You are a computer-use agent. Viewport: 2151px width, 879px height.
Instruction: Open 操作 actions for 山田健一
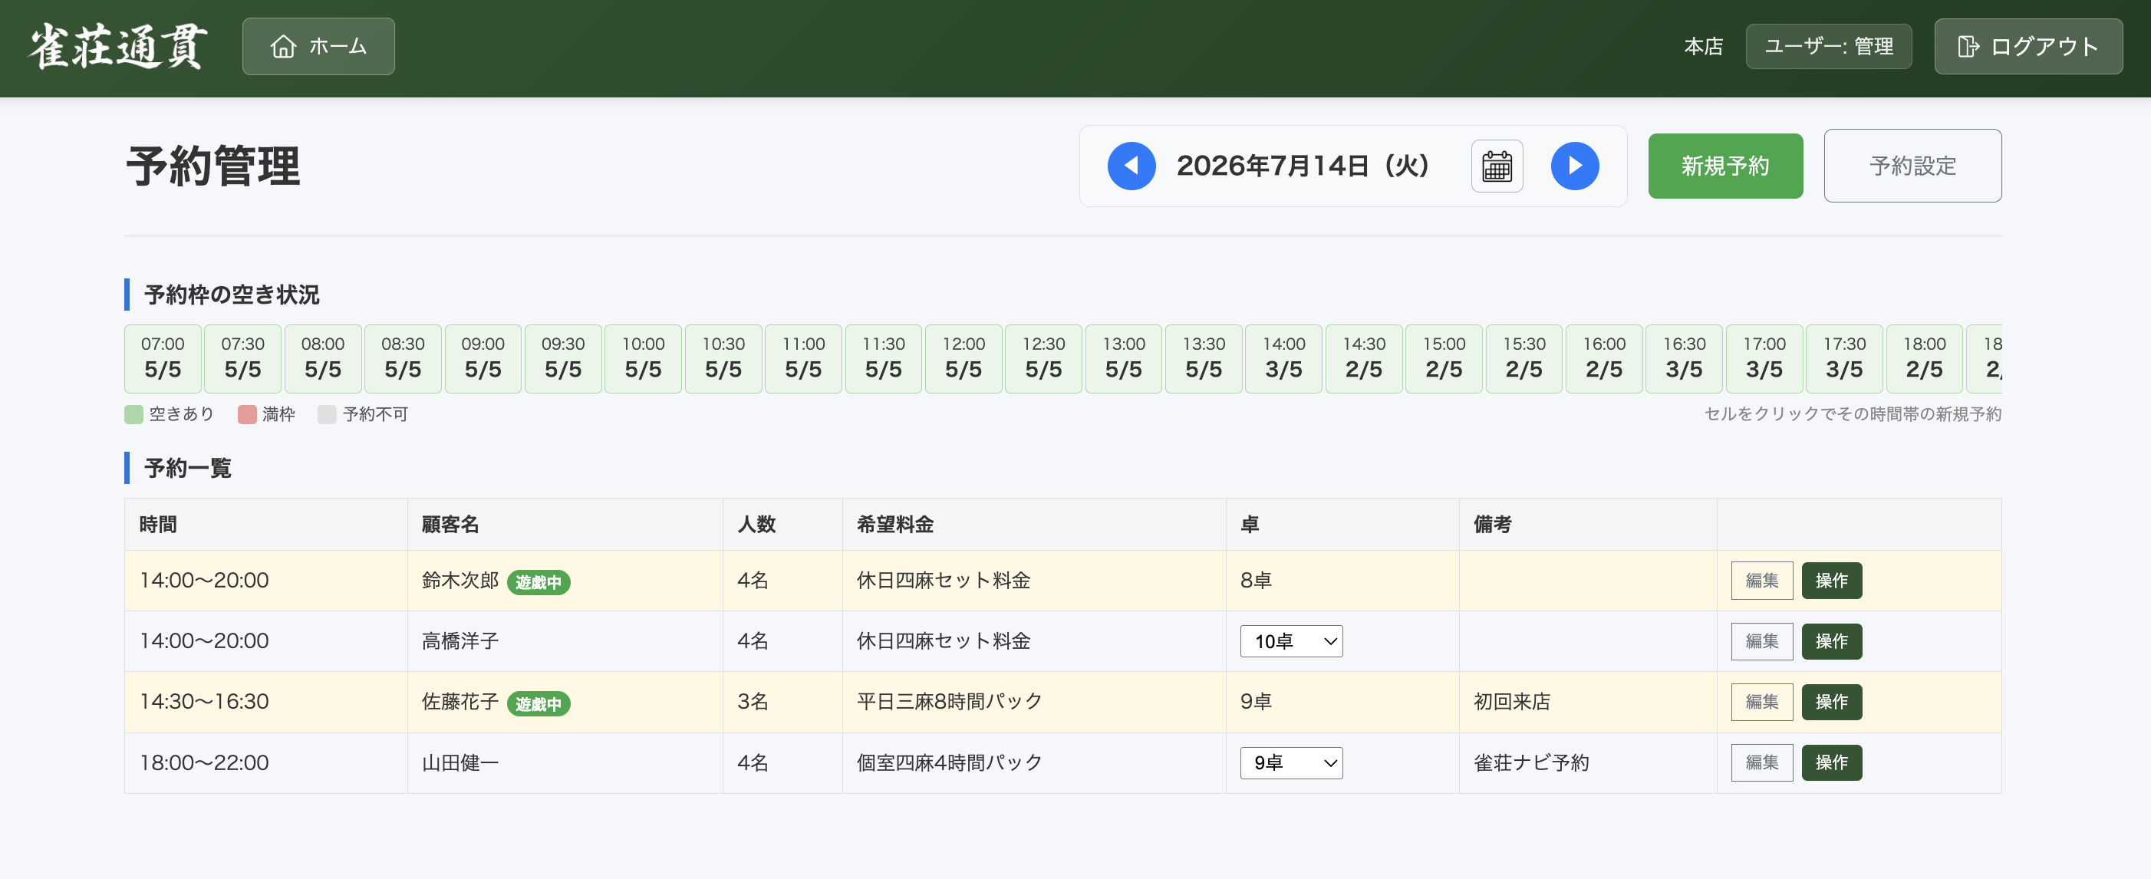(x=1831, y=763)
